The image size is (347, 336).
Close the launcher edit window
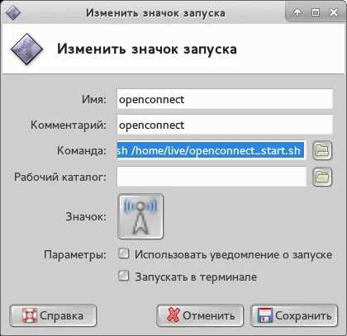point(334,12)
